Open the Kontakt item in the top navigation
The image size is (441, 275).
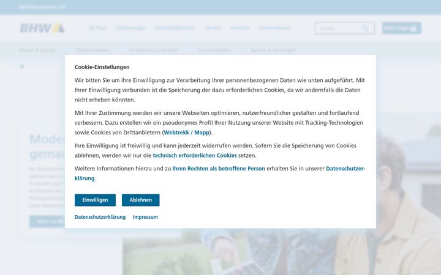pos(240,28)
